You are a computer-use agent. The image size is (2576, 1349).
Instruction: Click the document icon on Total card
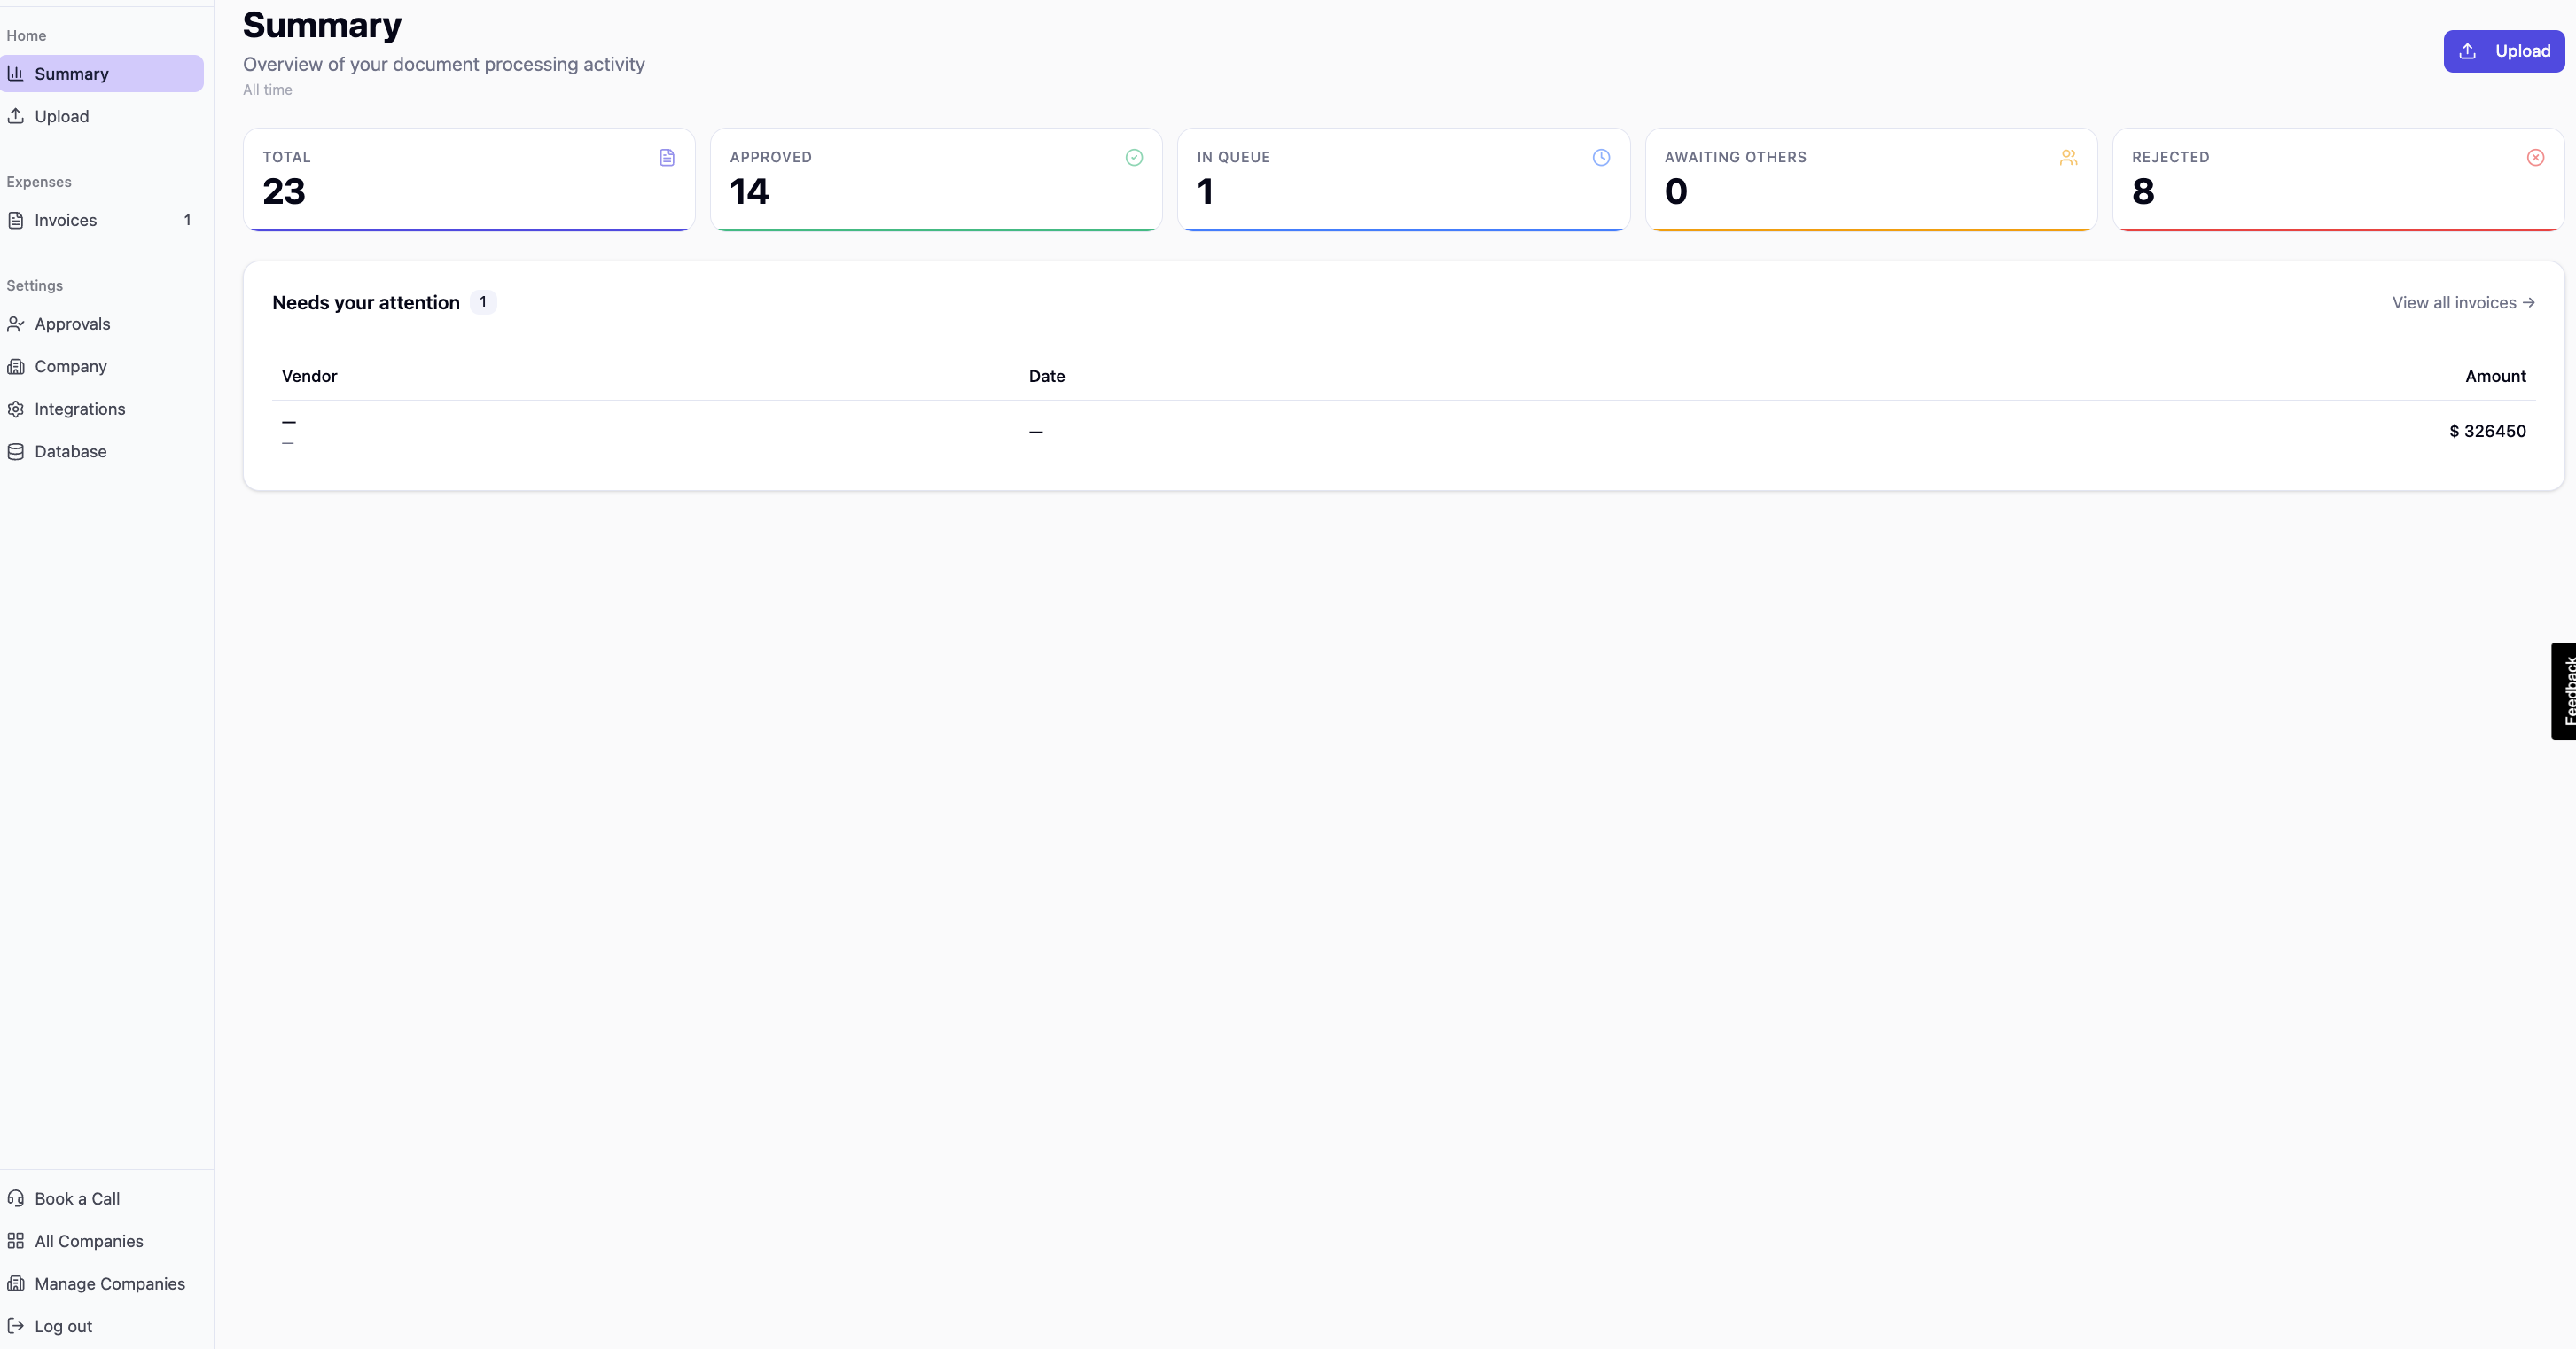[x=667, y=157]
